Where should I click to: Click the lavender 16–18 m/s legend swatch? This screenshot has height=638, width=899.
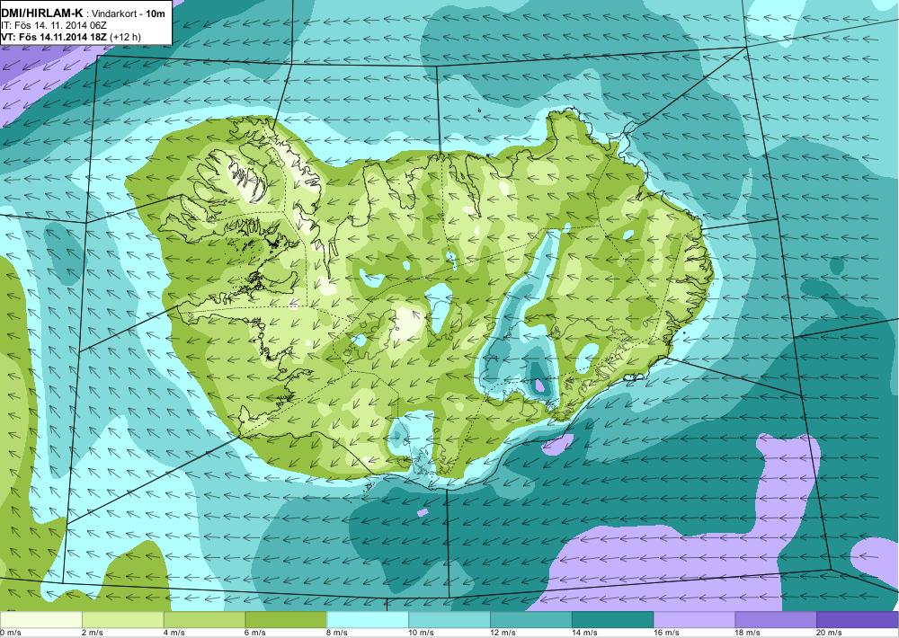pyautogui.click(x=694, y=620)
